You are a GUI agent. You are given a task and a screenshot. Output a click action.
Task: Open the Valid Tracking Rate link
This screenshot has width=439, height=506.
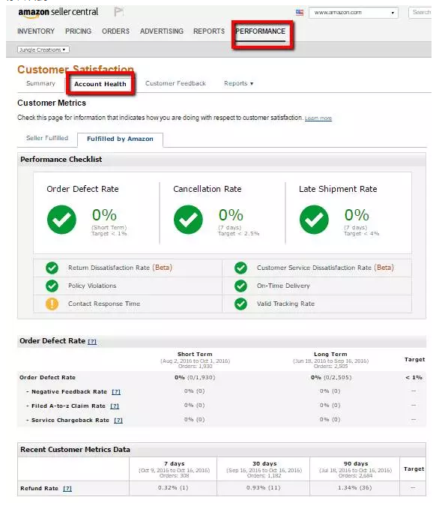(285, 304)
